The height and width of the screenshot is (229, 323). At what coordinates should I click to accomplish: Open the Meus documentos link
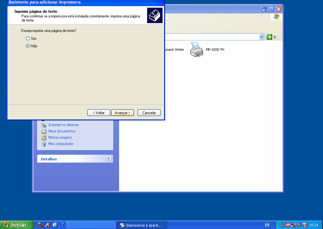pyautogui.click(x=62, y=131)
